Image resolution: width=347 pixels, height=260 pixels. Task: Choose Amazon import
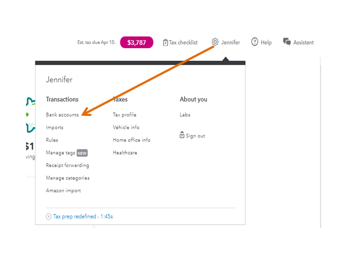63,191
